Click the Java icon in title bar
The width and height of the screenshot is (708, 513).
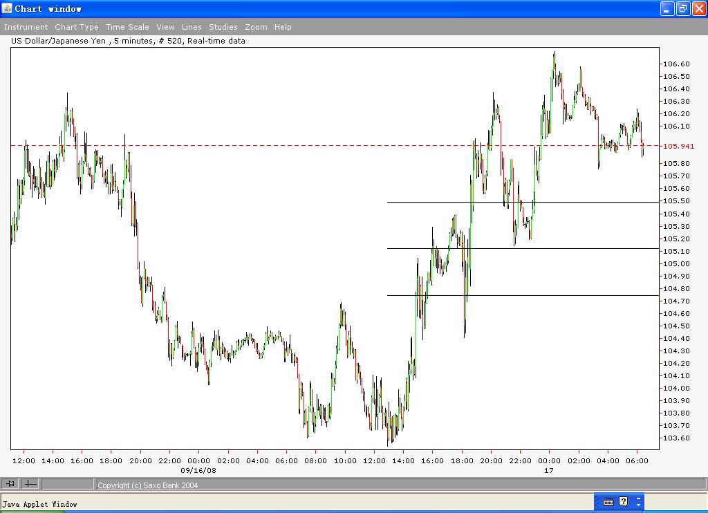pyautogui.click(x=7, y=8)
